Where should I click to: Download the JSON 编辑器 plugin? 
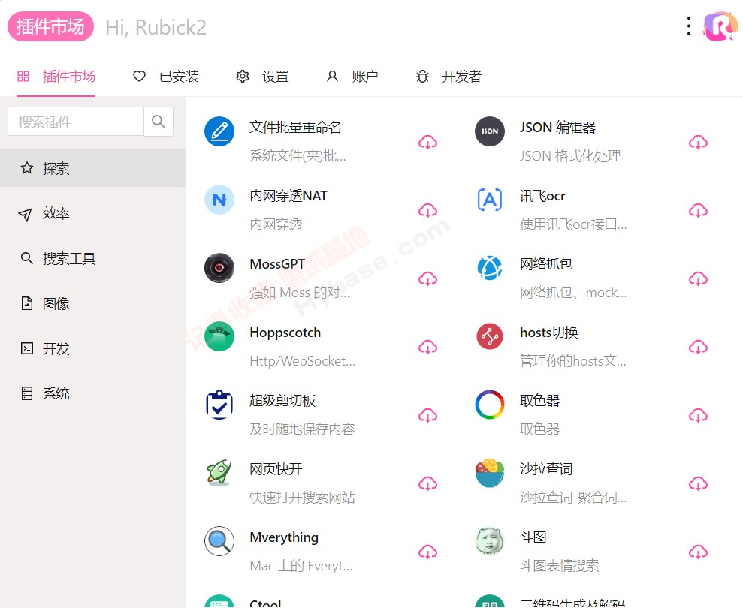698,142
